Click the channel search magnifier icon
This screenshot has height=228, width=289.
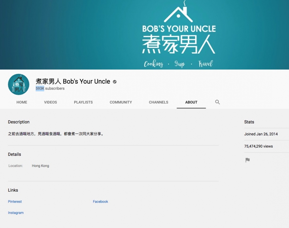(x=218, y=102)
